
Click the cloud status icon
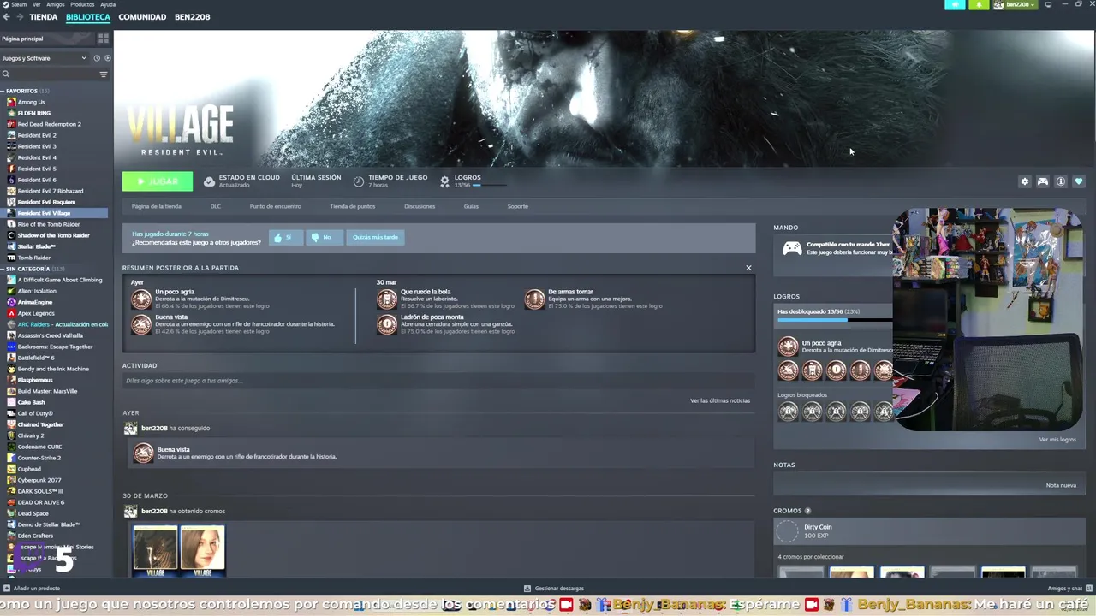(209, 181)
